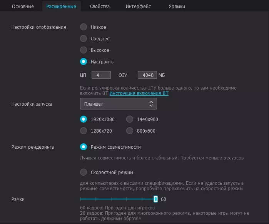Click the ОЗУ memory input field

click(147, 75)
